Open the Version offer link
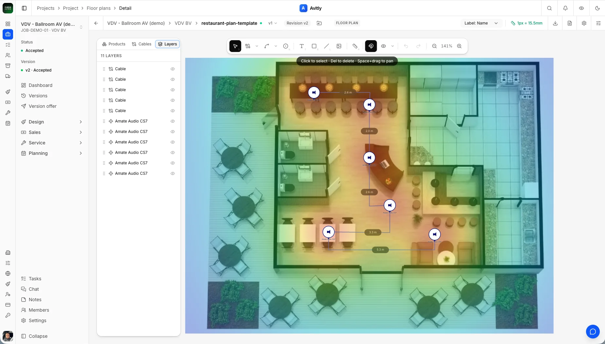Screen dimensions: 605x344 point(43,106)
